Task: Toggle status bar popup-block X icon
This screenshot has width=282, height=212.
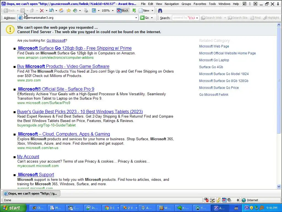Action: [224, 200]
